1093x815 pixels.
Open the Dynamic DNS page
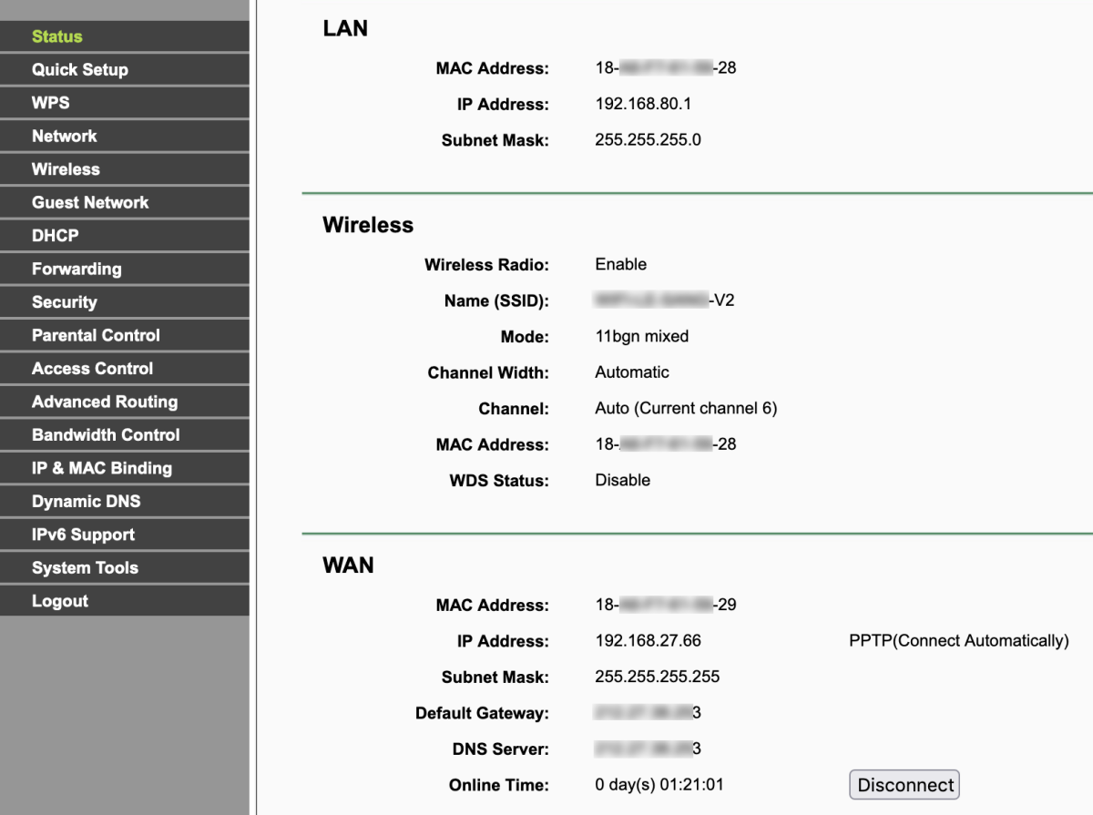(86, 502)
